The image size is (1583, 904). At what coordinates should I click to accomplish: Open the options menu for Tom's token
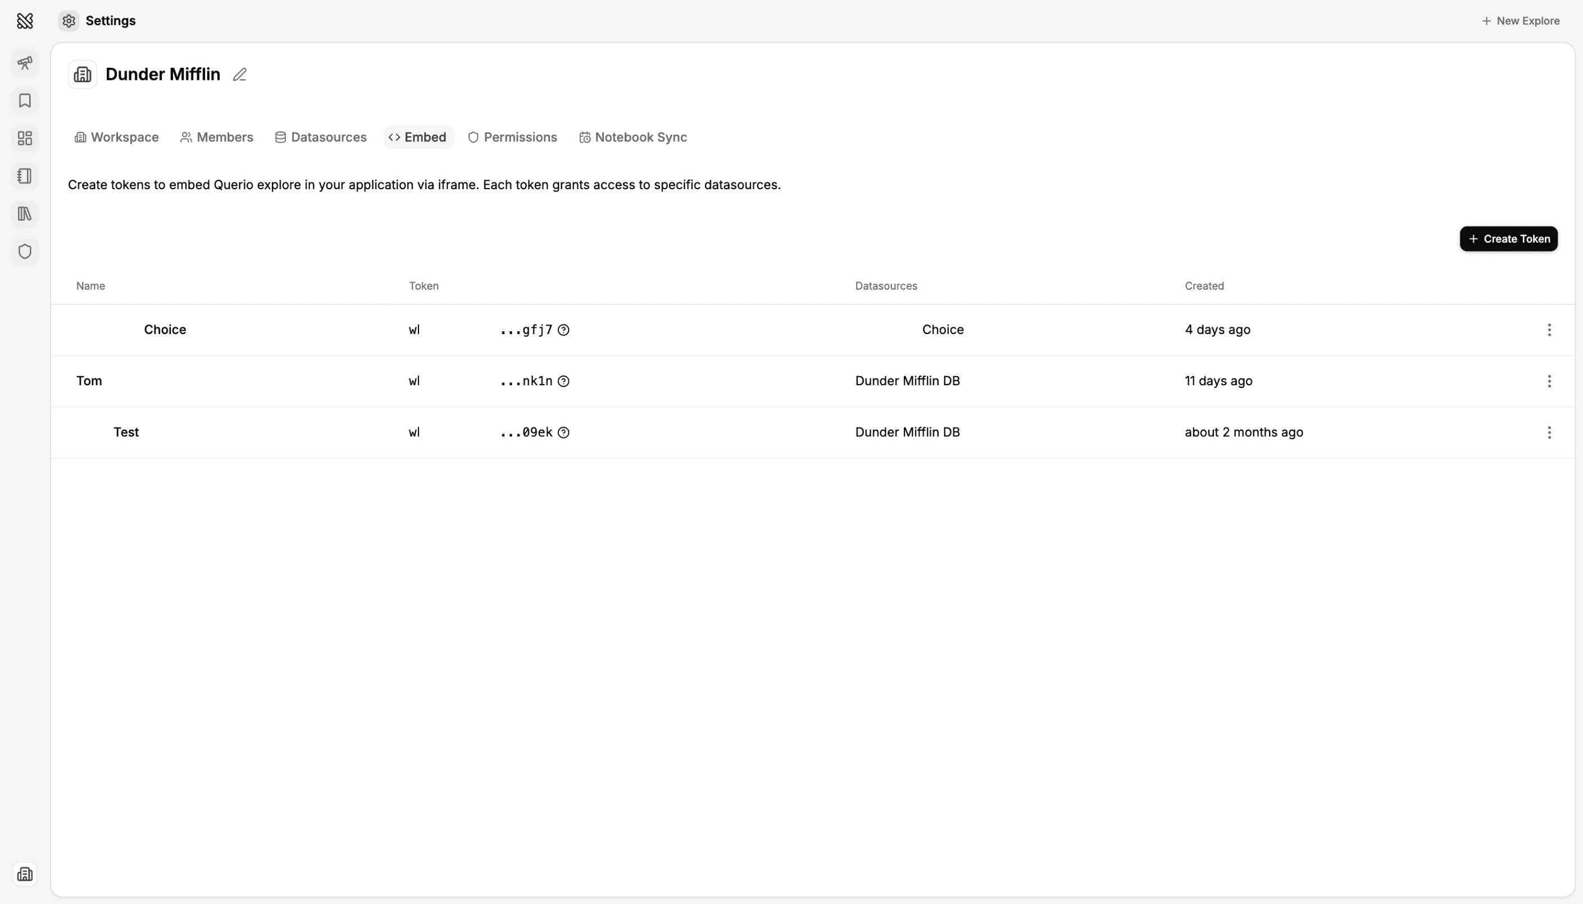tap(1549, 381)
